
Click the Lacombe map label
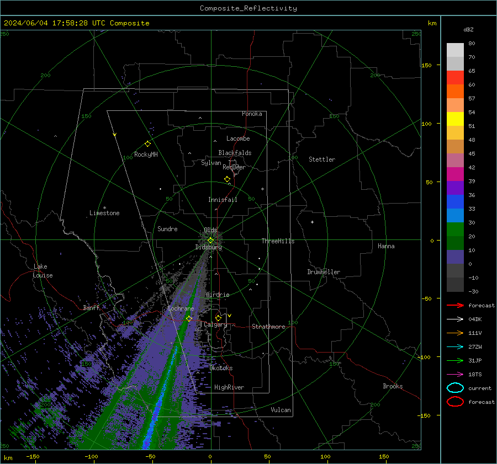click(238, 138)
